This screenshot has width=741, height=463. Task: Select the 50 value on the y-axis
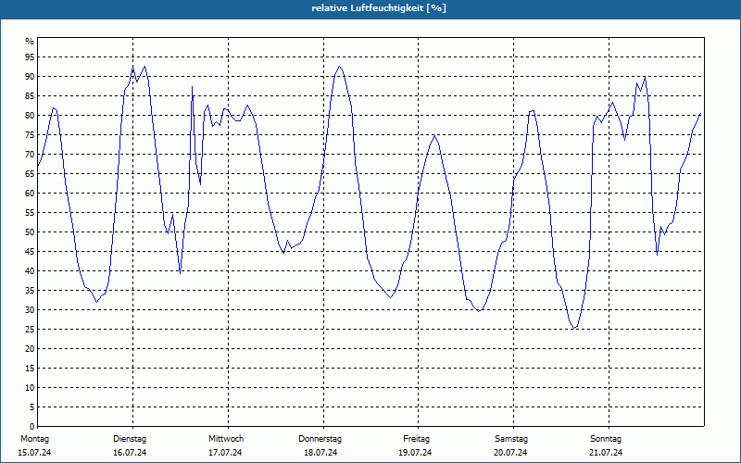coord(30,232)
